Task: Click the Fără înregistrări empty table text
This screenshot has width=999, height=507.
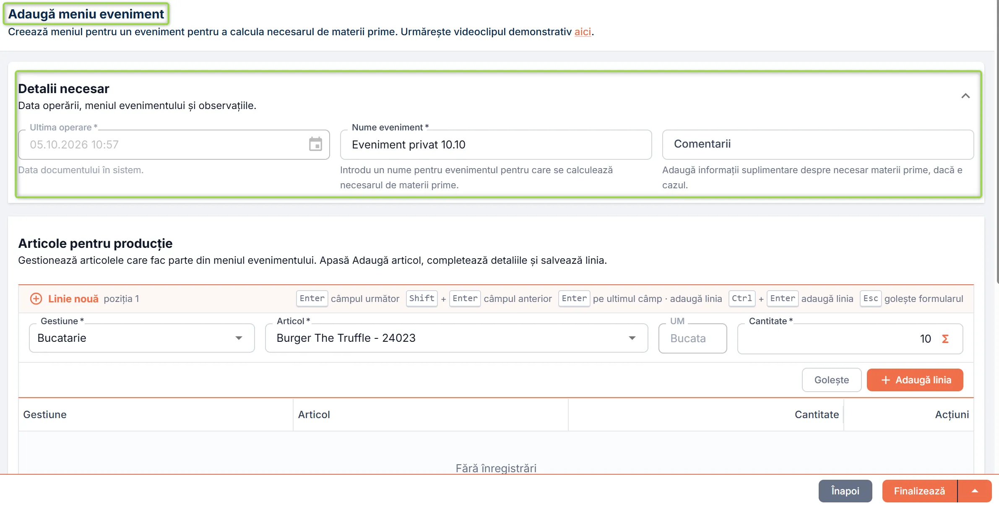Action: 496,468
